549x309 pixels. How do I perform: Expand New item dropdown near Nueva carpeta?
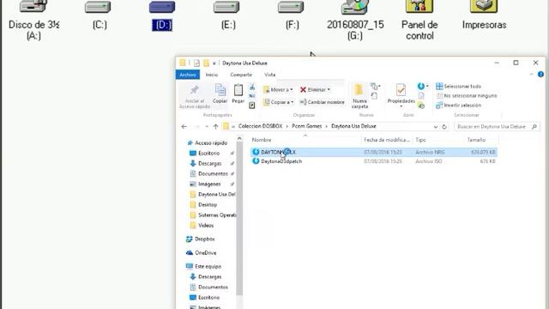tap(376, 86)
